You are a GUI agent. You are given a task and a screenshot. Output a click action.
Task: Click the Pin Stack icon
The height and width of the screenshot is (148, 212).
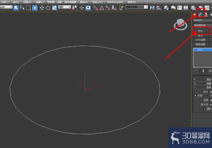(196, 71)
